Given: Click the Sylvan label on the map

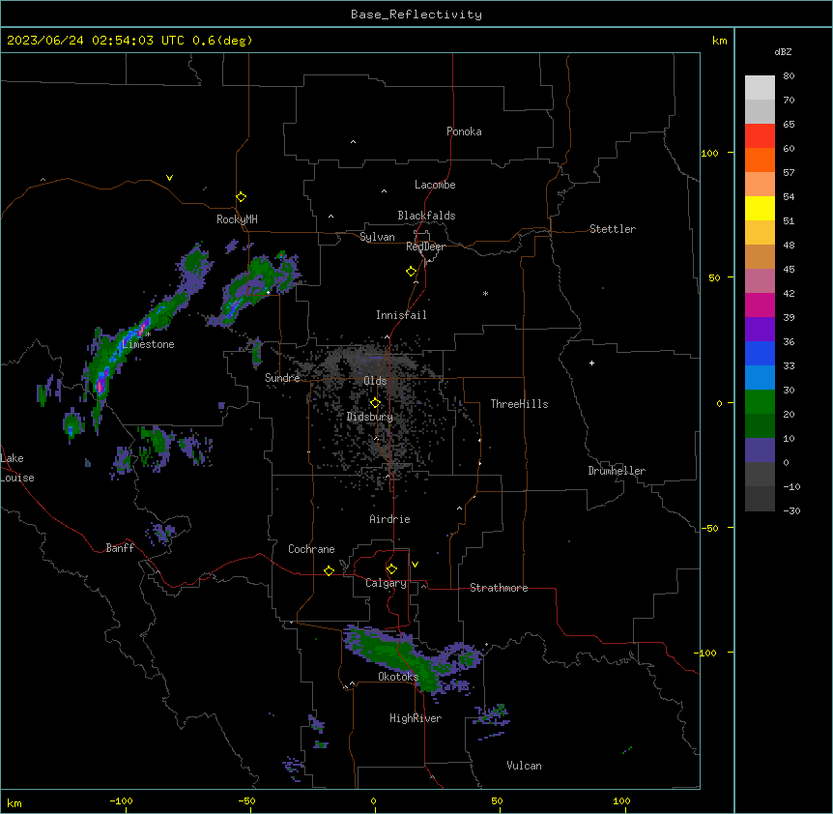Looking at the screenshot, I should pyautogui.click(x=377, y=237).
